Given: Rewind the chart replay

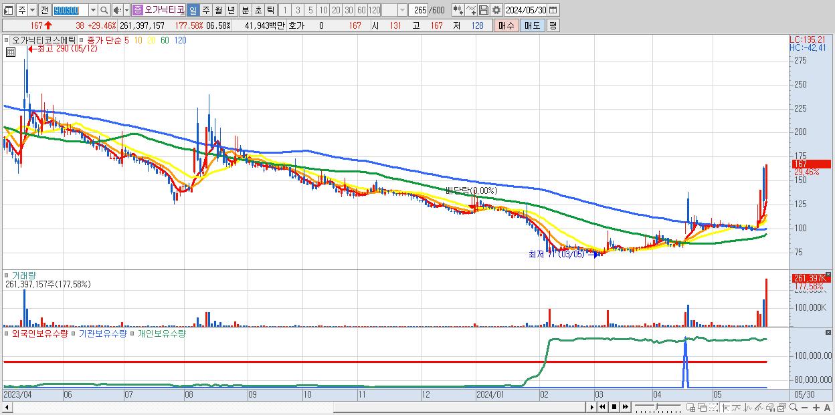Looking at the screenshot, I should tap(602, 407).
